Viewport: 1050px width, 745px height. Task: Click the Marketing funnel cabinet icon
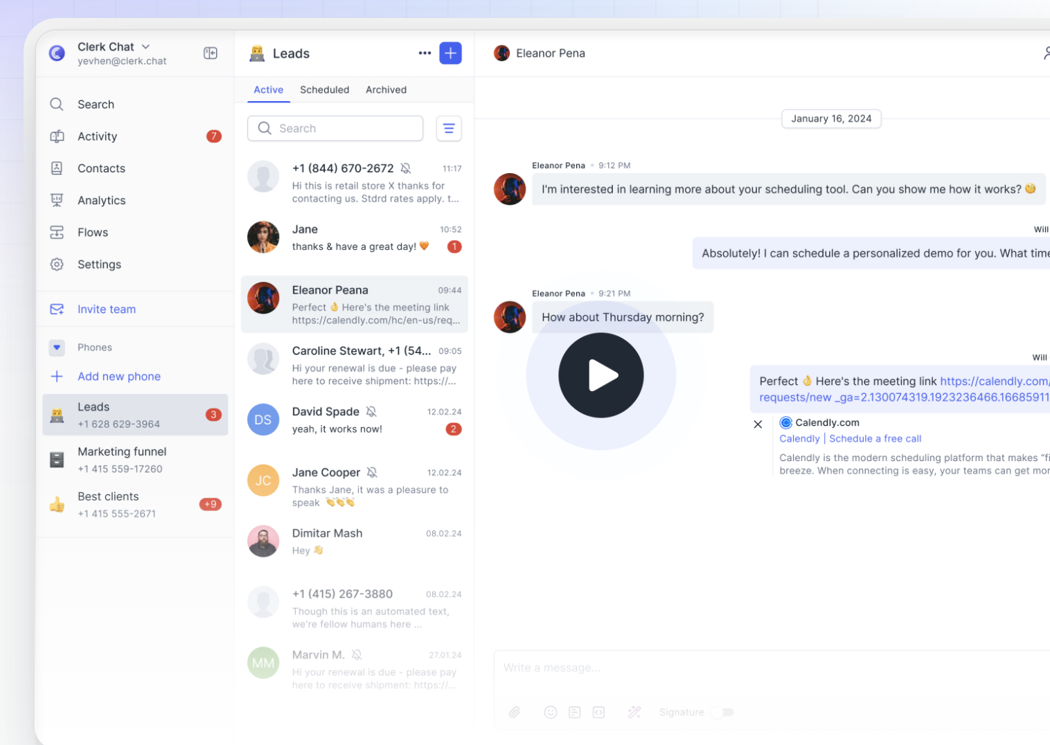tap(57, 460)
